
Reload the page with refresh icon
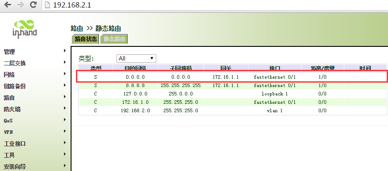point(33,5)
